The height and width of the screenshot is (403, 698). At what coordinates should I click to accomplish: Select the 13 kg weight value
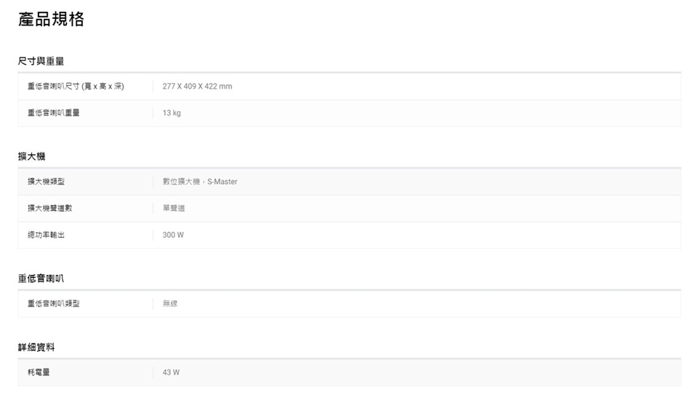pos(172,113)
